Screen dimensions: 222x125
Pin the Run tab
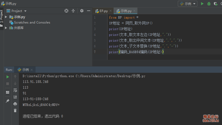pos(8,101)
